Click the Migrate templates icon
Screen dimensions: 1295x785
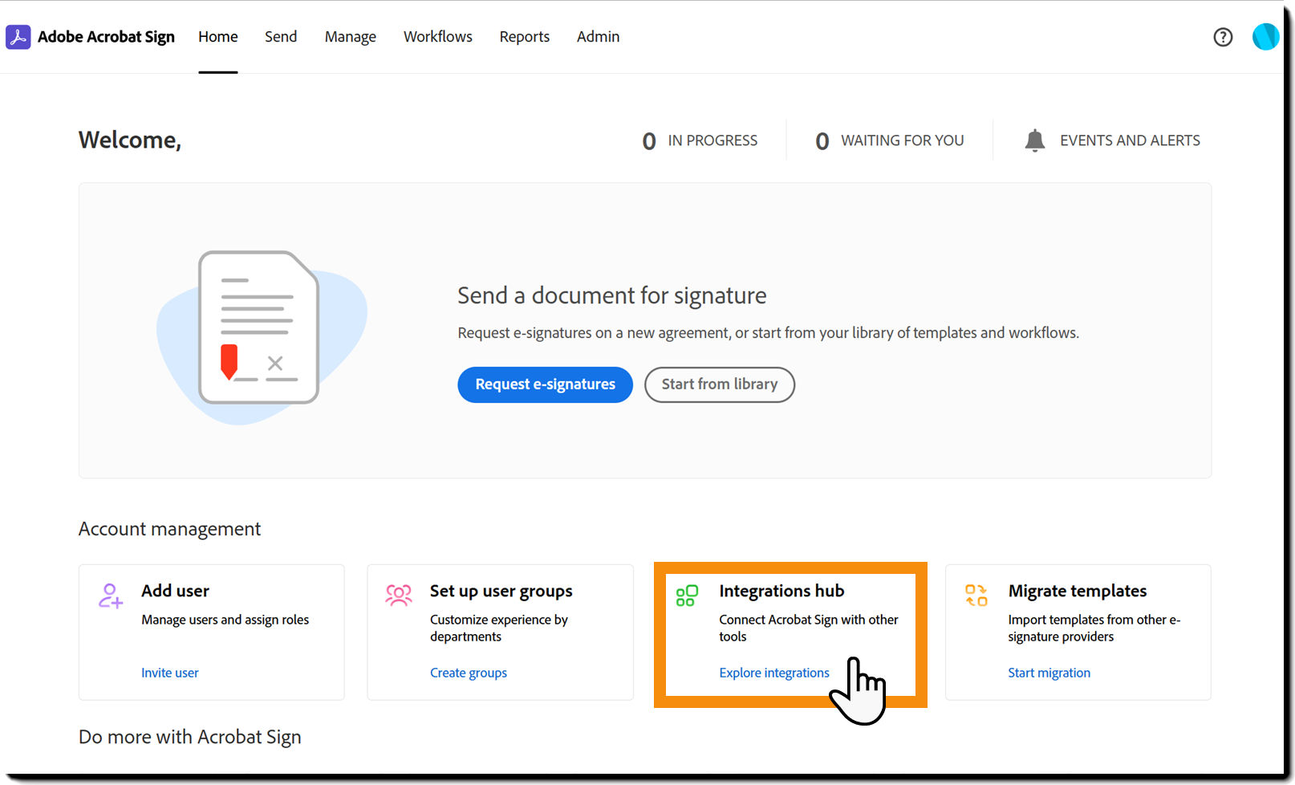[x=976, y=596]
